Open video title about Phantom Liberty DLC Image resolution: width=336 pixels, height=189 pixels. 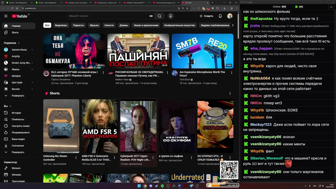click(x=75, y=74)
